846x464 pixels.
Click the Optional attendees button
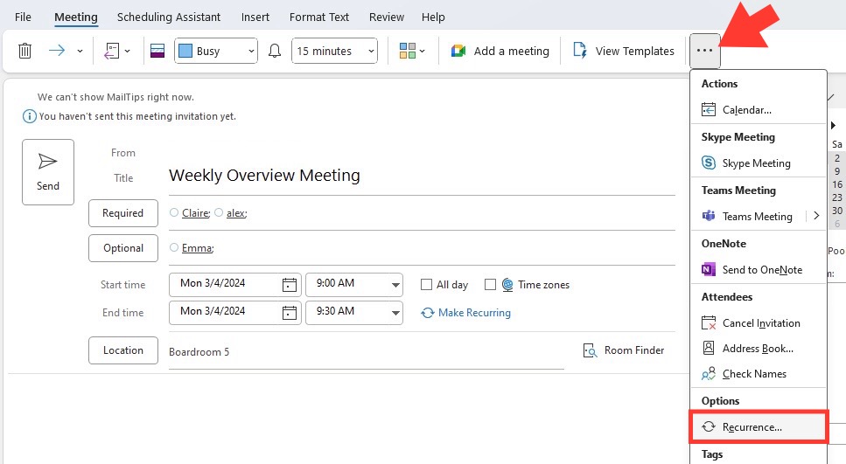click(123, 248)
